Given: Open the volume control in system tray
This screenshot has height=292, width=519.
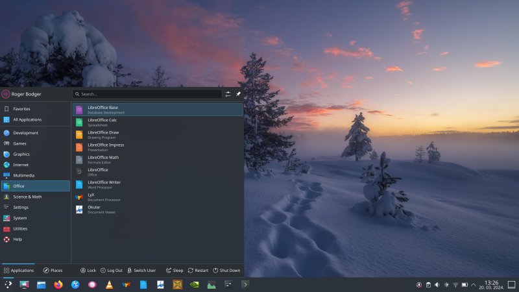Looking at the screenshot, I should [437, 285].
